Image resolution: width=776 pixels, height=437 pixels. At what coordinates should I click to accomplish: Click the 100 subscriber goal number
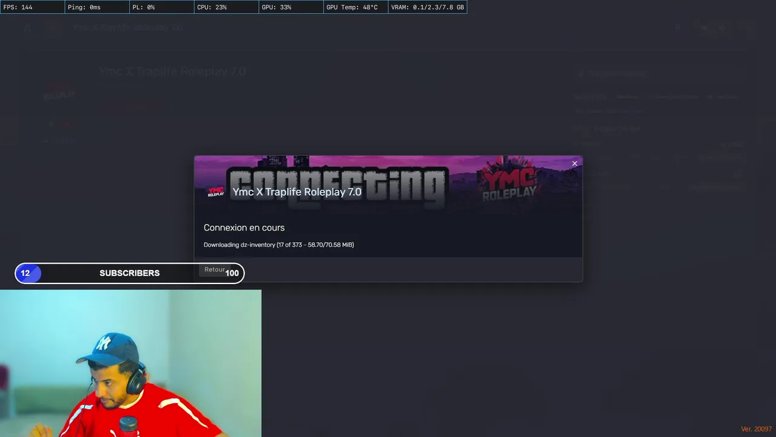click(x=232, y=273)
